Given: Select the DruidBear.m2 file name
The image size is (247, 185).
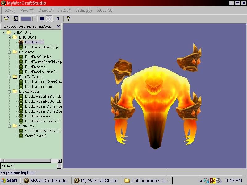Looking at the screenshot, I should coord(35,67).
